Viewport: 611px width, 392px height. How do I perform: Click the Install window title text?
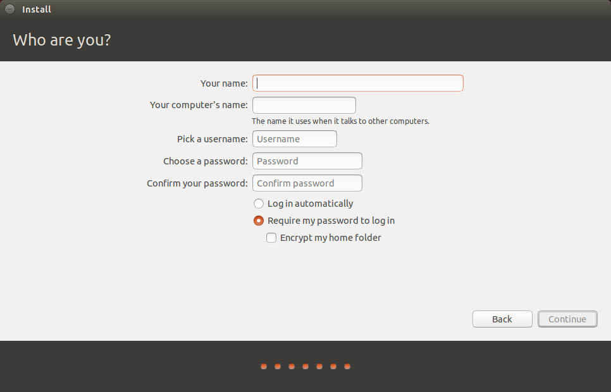(37, 9)
